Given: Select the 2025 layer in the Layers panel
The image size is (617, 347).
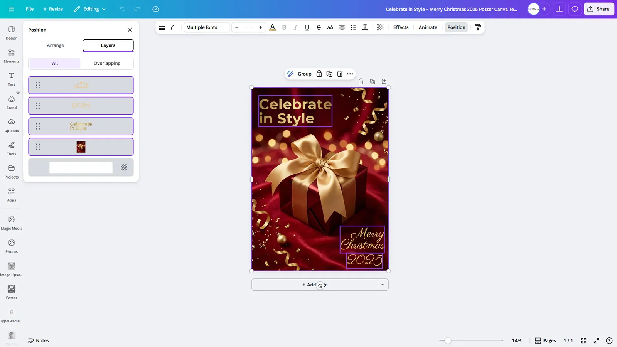Looking at the screenshot, I should click(x=81, y=105).
